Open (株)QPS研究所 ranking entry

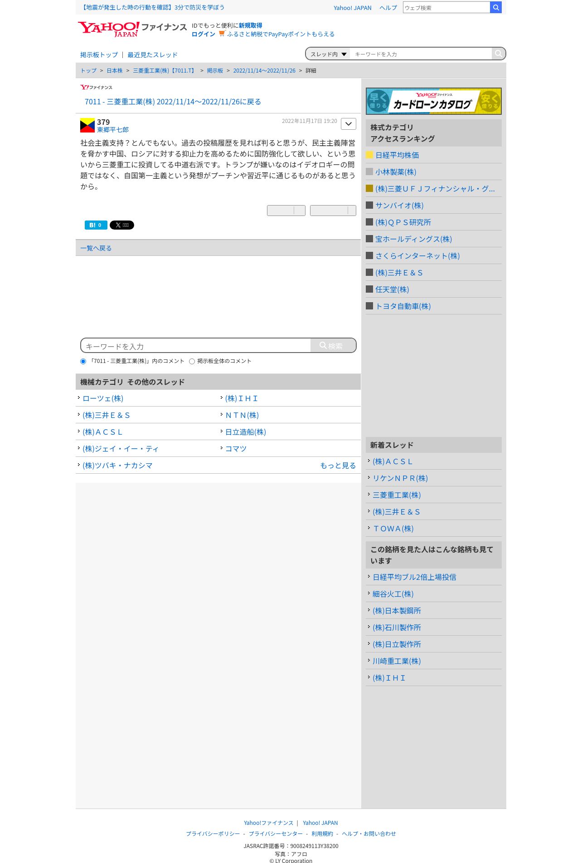pyautogui.click(x=403, y=222)
